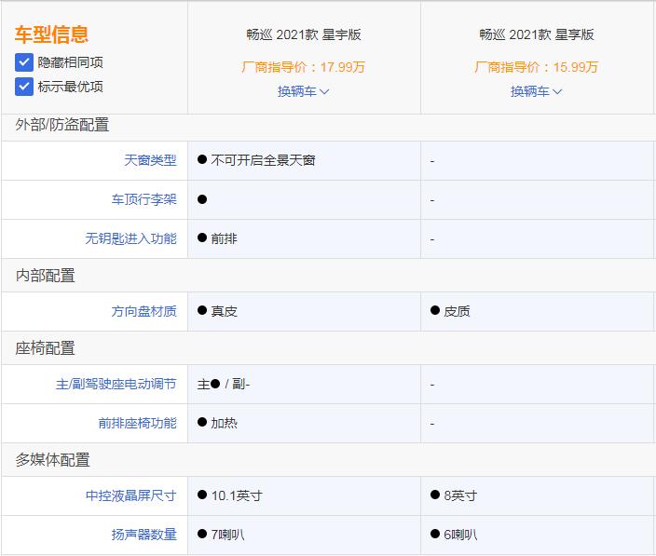Click the 主● / 副- seat cell
656x556 pixels.
[x=304, y=385]
